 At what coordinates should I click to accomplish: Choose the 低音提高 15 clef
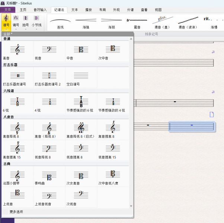[x=113, y=151]
